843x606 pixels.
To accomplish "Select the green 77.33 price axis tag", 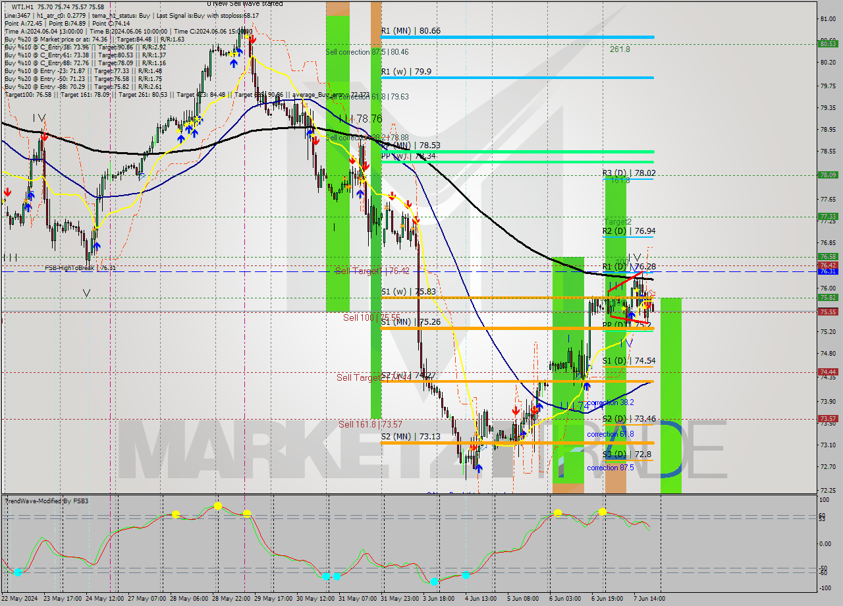I will [828, 217].
